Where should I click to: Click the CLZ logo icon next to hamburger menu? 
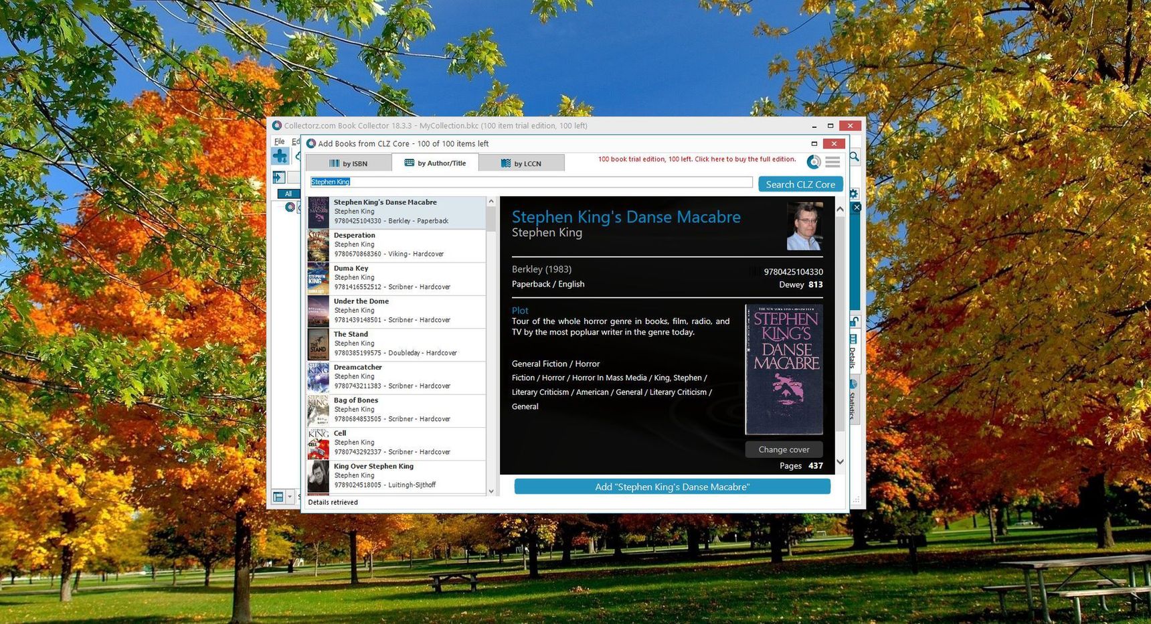814,161
